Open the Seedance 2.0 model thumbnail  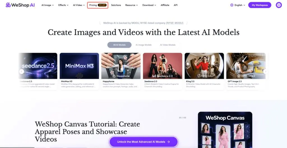click(x=163, y=66)
